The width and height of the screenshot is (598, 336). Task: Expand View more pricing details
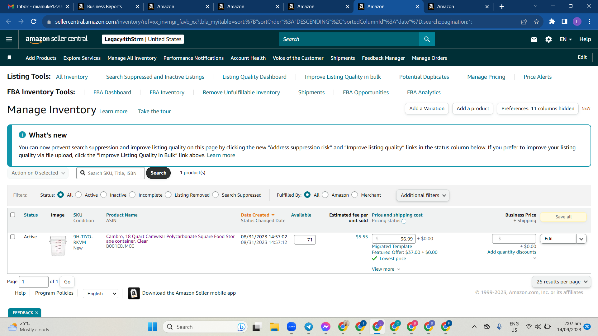(x=386, y=269)
